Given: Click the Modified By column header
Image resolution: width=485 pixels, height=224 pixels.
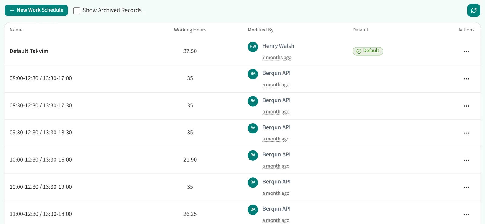Looking at the screenshot, I should [260, 30].
